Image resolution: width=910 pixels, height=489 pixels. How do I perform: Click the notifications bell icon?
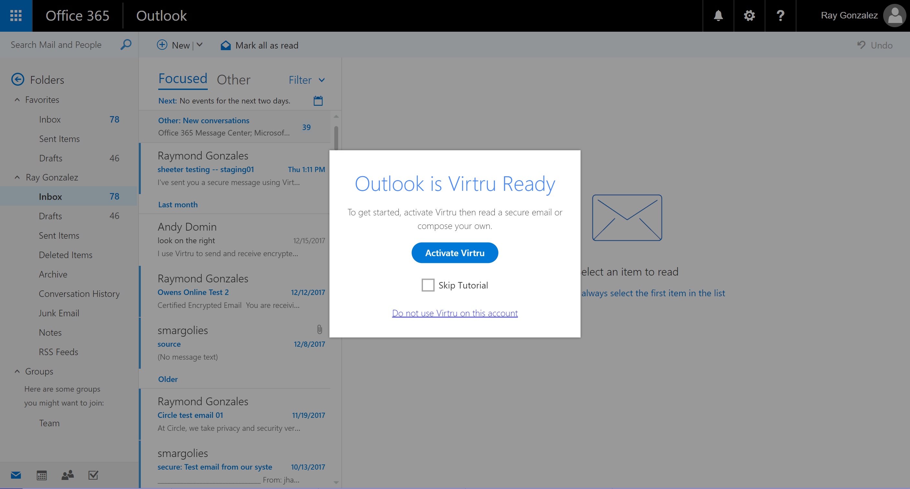click(x=718, y=15)
